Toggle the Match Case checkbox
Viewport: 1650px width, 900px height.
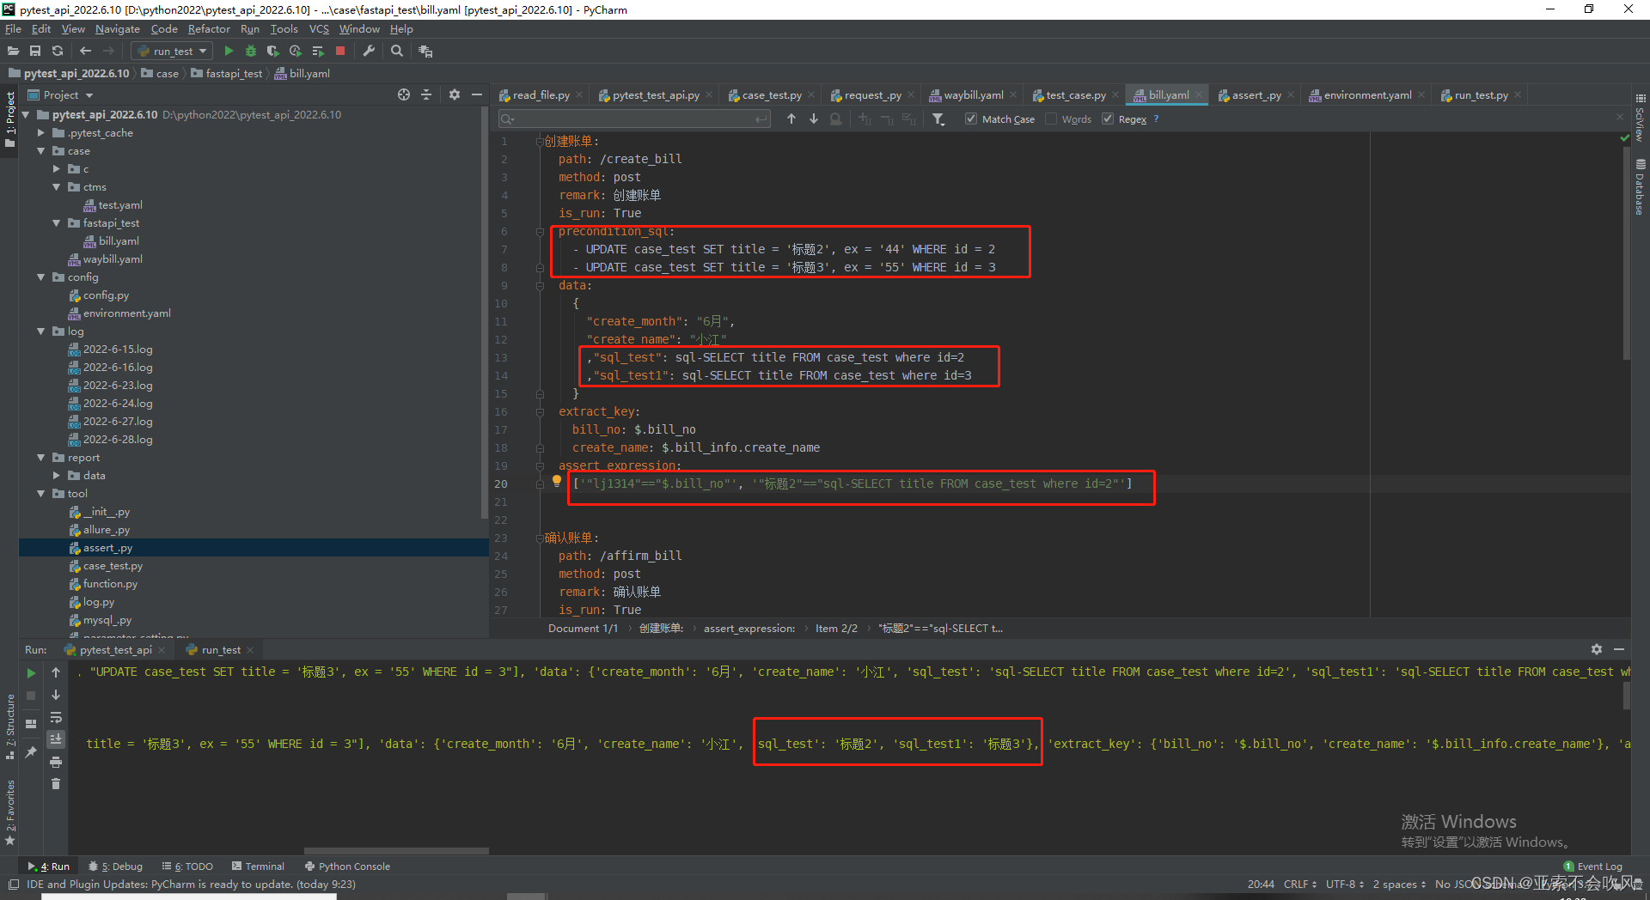coord(971,119)
